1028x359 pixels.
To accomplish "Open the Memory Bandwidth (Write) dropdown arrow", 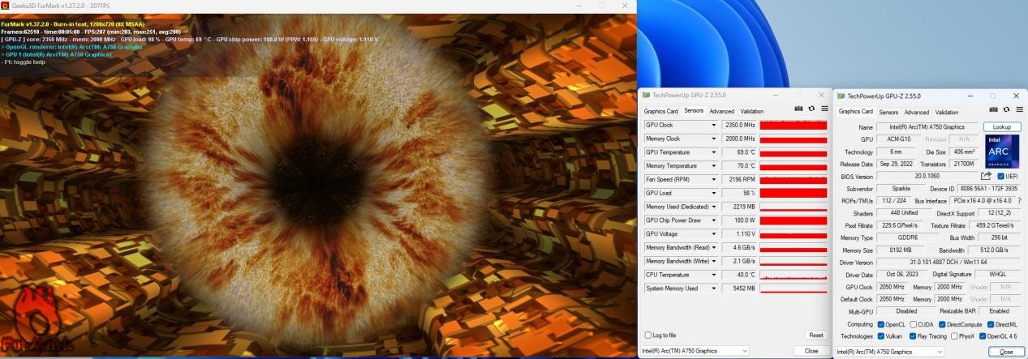I will 714,261.
